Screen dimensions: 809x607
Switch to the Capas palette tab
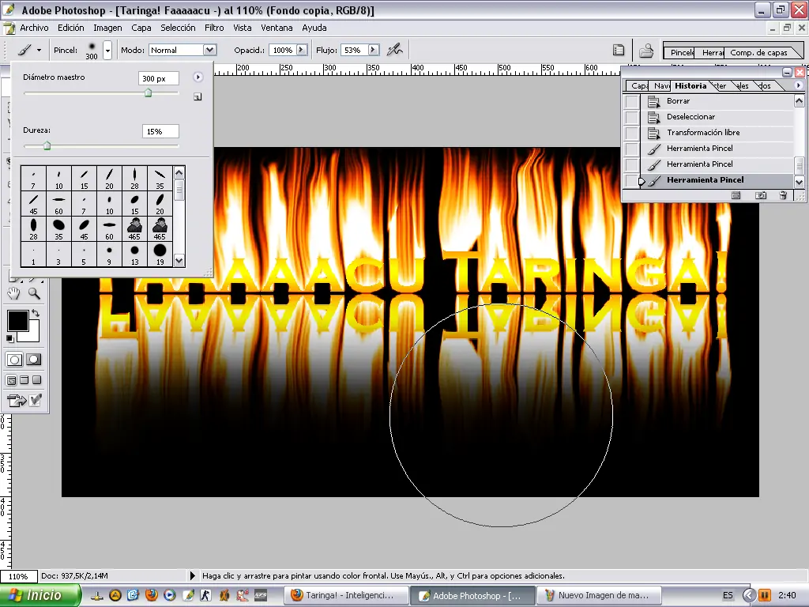pyautogui.click(x=638, y=85)
